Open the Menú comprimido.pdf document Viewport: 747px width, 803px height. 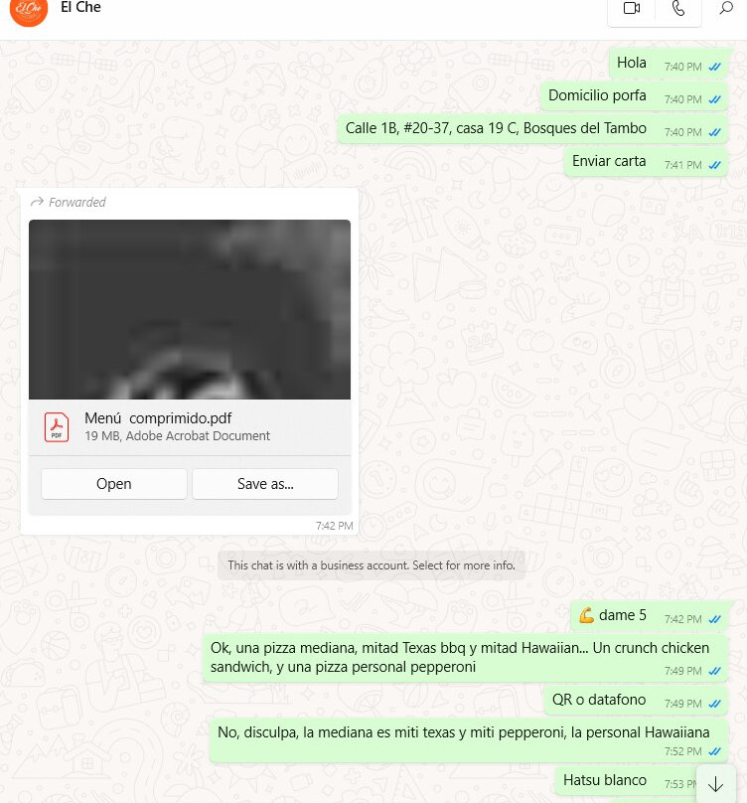tap(113, 484)
